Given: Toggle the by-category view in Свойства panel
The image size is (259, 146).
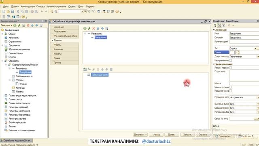Looking at the screenshot, I should point(219,25).
